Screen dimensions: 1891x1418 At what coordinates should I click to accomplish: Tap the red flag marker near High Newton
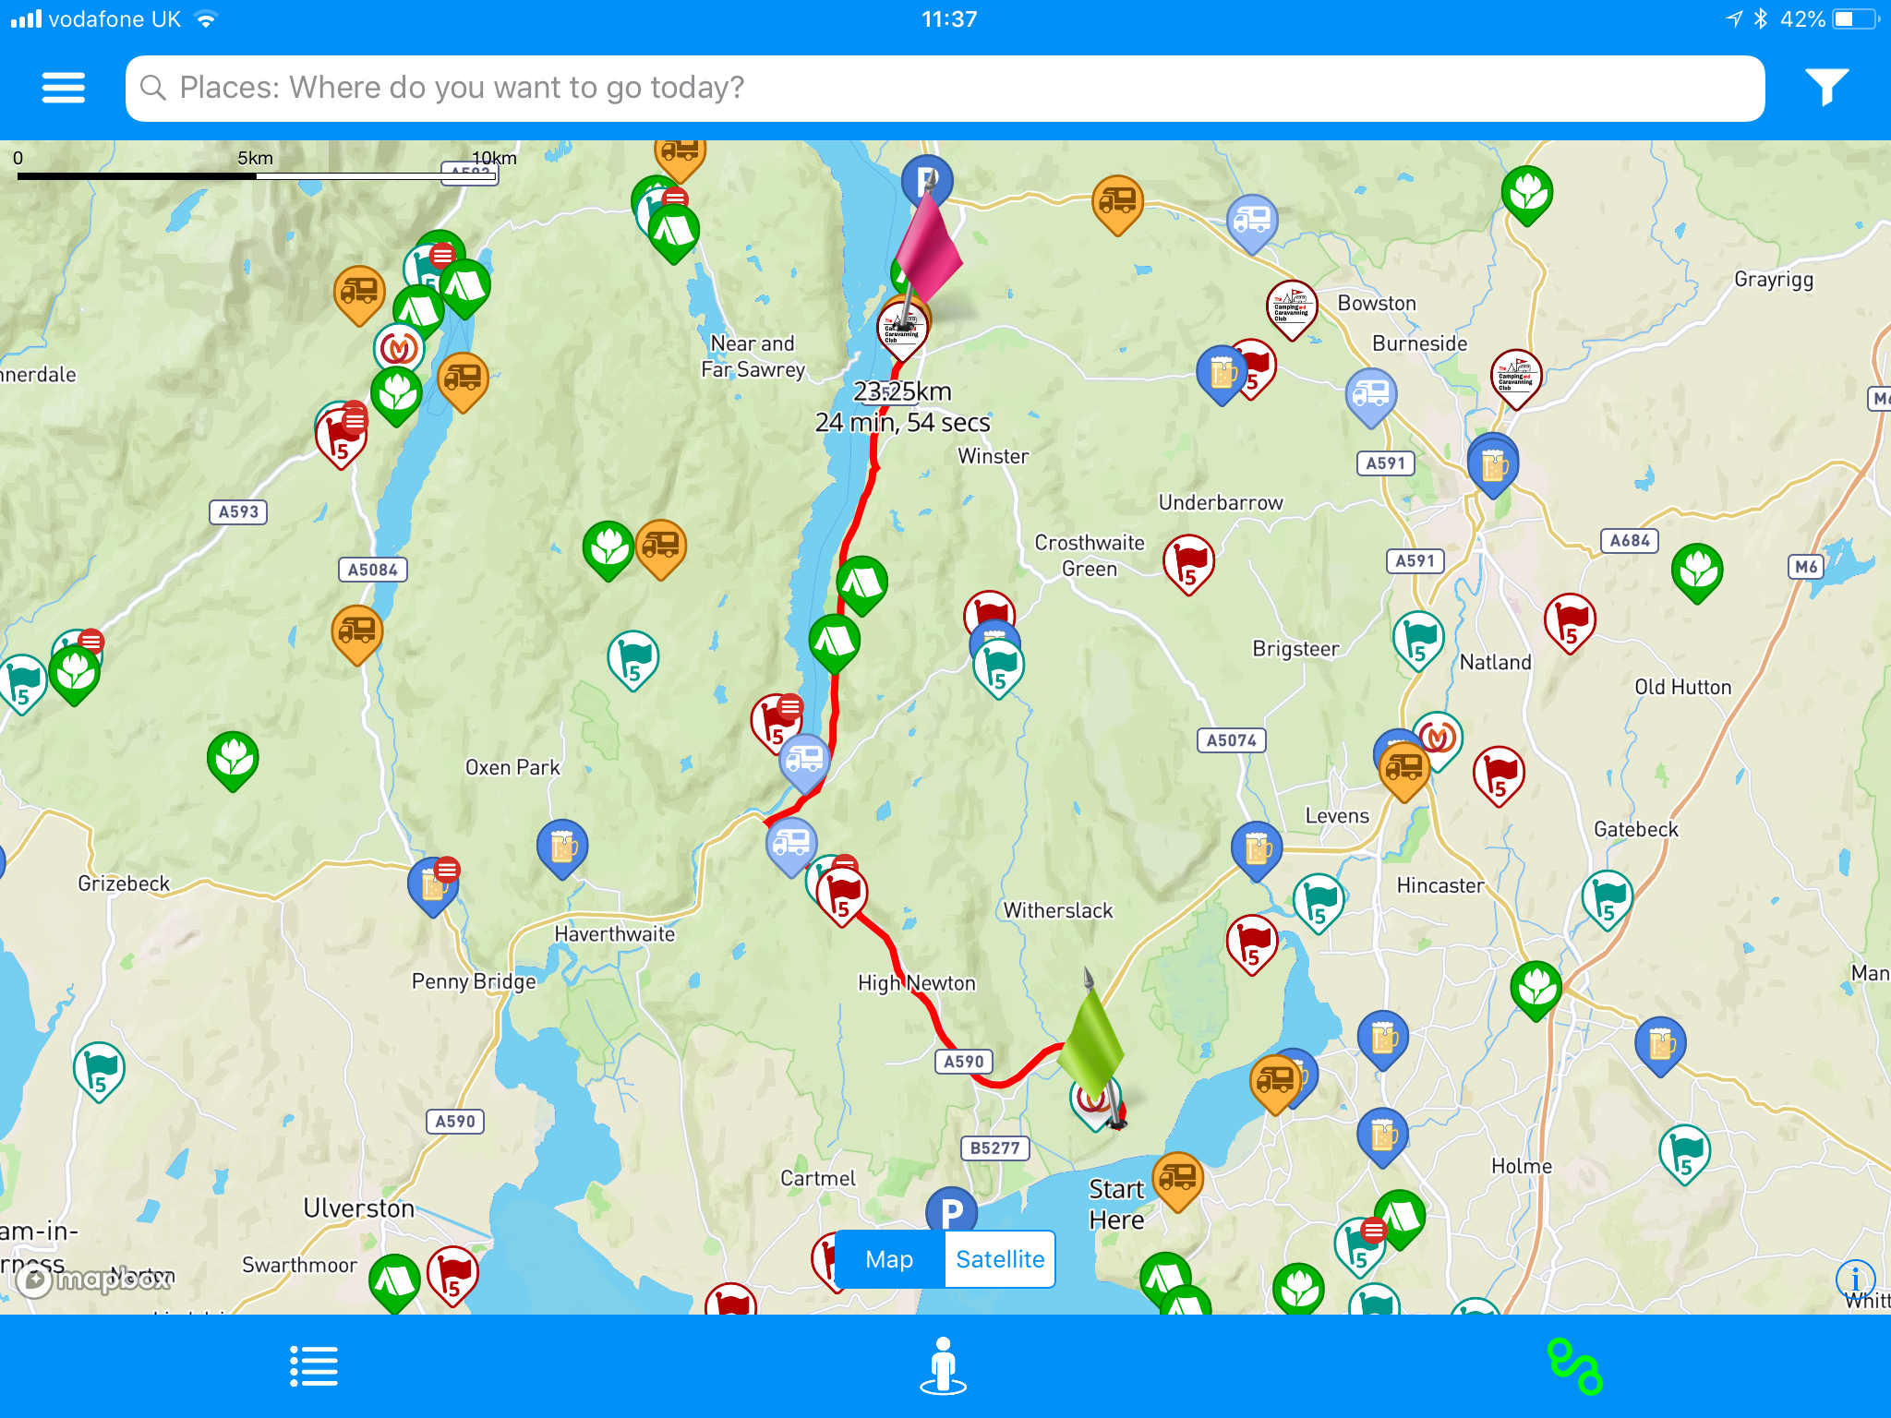(x=840, y=891)
